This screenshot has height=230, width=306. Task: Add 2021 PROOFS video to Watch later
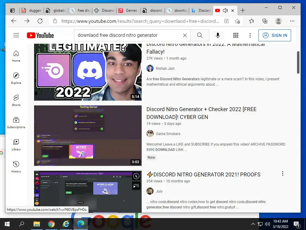pyautogui.click(x=136, y=176)
